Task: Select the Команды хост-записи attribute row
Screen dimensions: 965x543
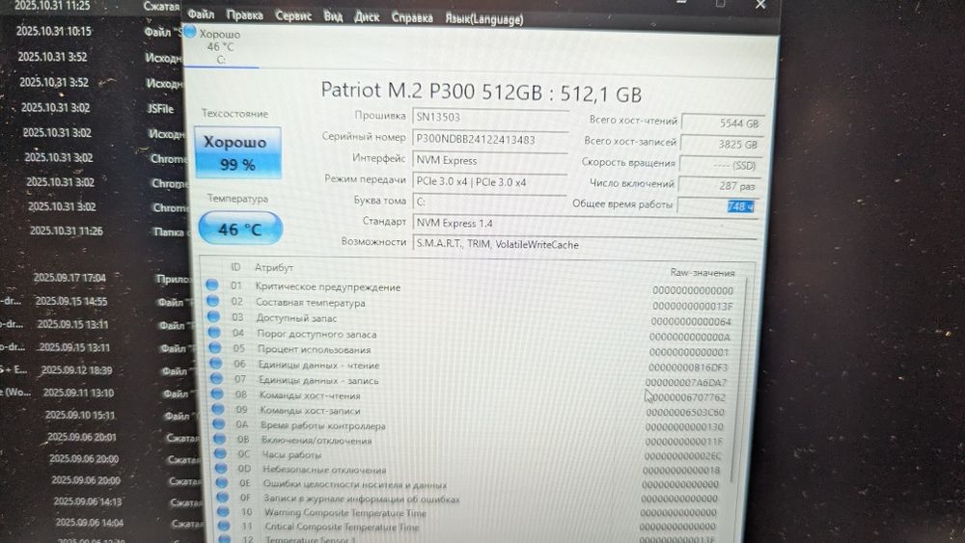Action: point(469,411)
